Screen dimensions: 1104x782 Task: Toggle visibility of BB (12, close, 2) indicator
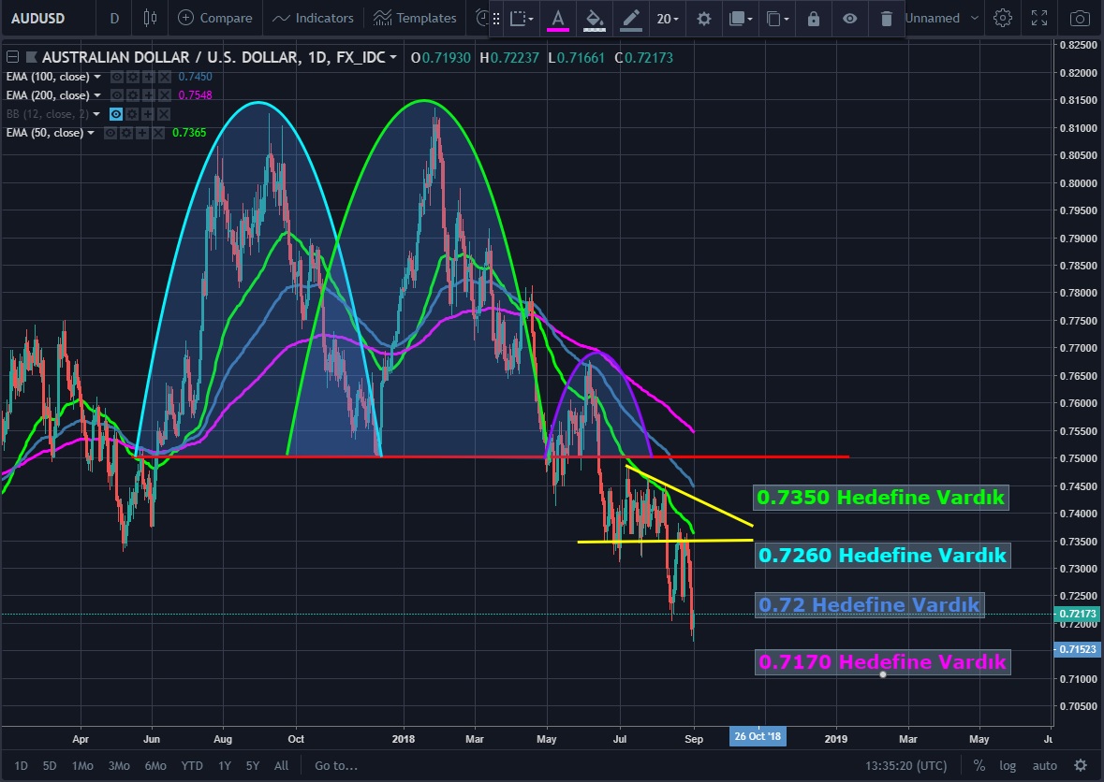(117, 114)
